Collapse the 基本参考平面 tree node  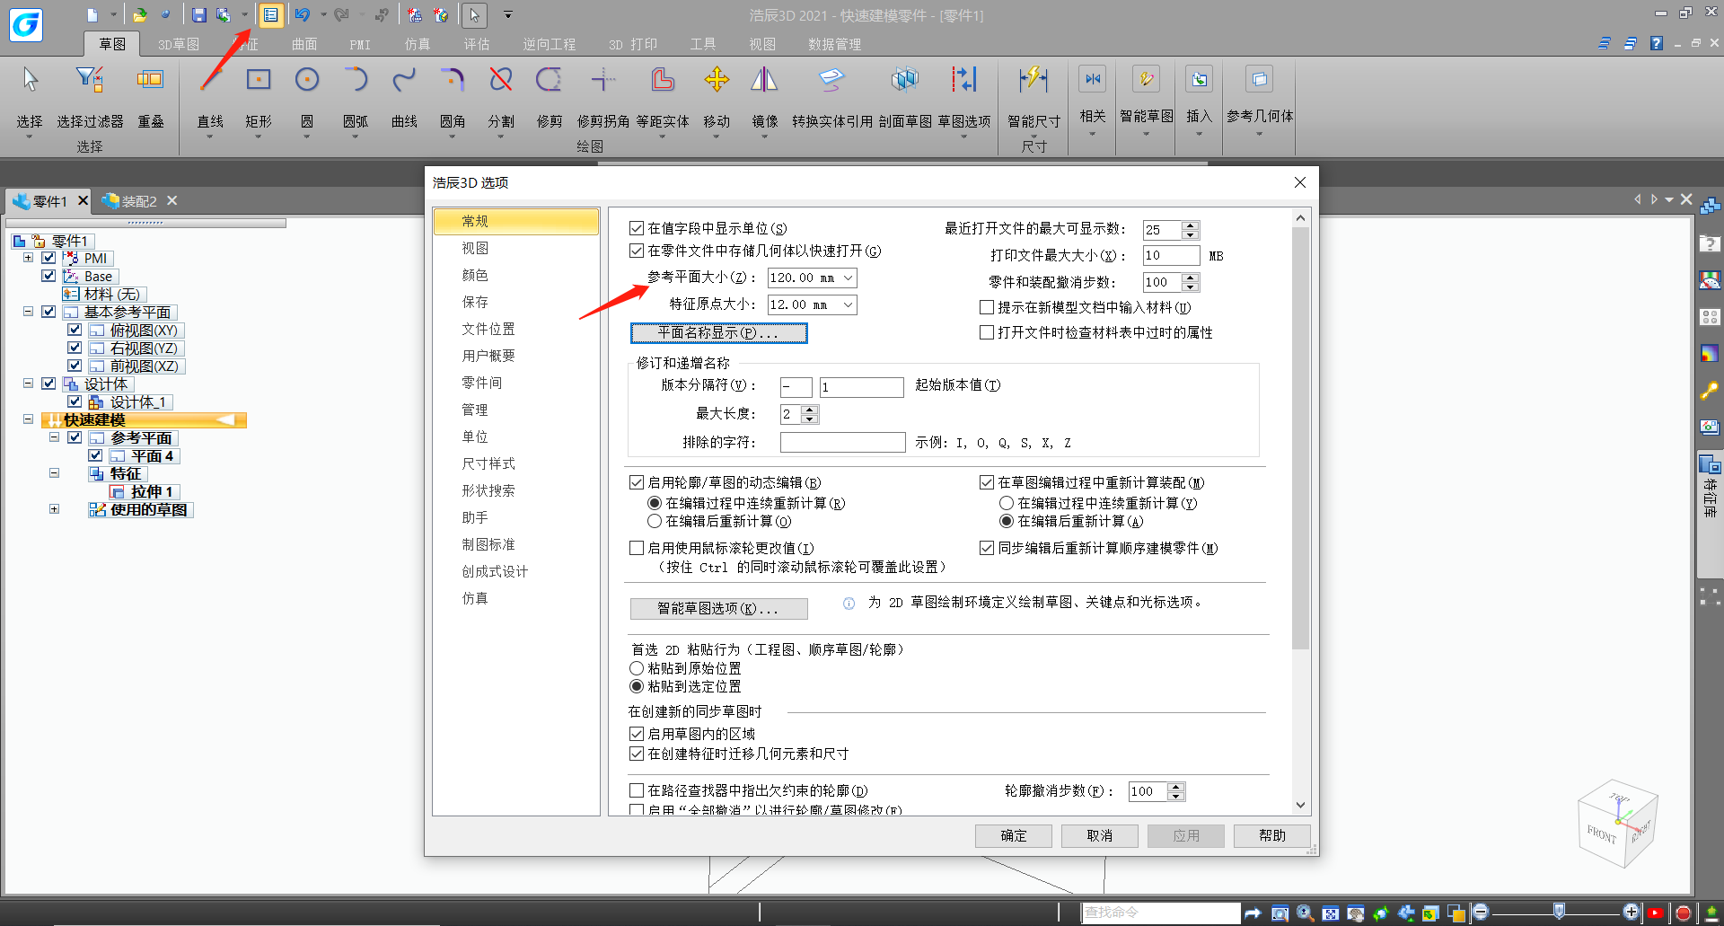(x=28, y=312)
